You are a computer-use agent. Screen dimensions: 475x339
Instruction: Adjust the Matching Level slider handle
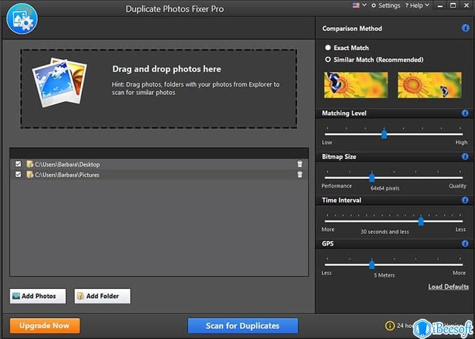click(384, 134)
